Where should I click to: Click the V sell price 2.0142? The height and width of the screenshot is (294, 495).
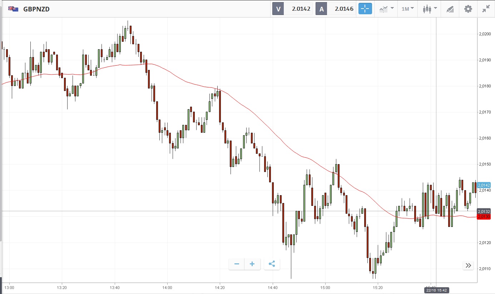pyautogui.click(x=293, y=9)
